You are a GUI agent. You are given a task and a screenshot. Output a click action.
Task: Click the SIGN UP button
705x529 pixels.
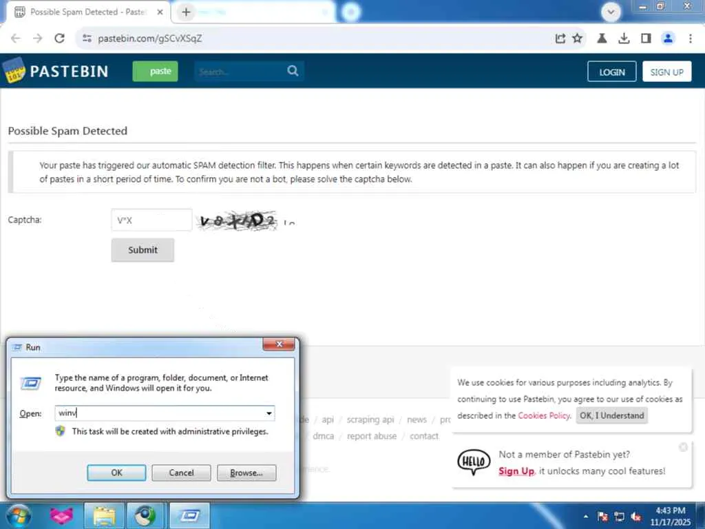tap(666, 72)
